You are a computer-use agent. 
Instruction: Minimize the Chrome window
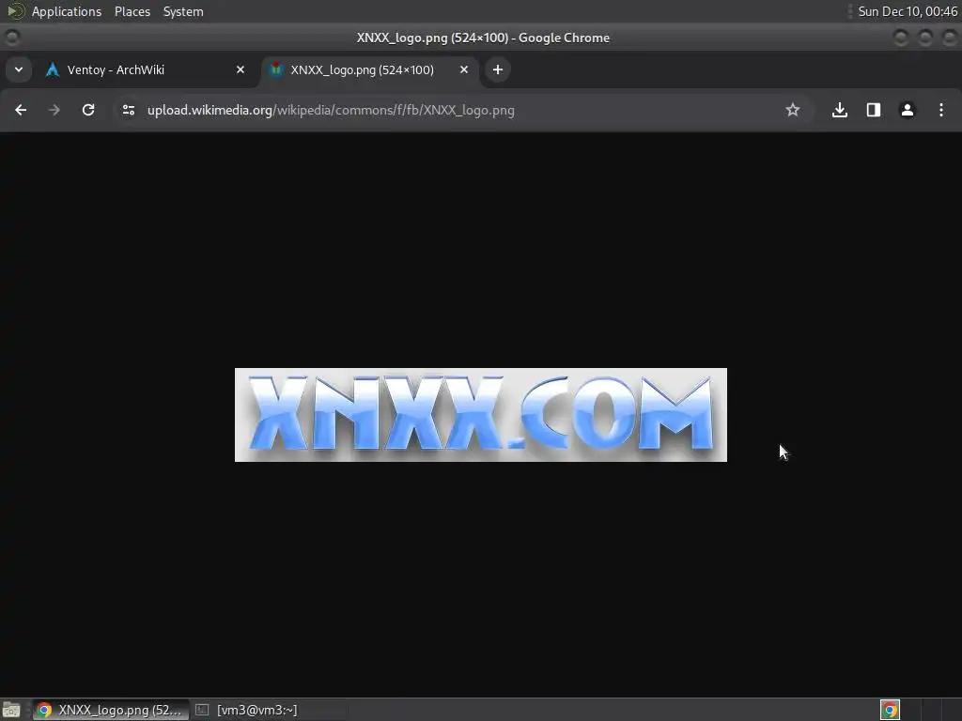click(900, 38)
